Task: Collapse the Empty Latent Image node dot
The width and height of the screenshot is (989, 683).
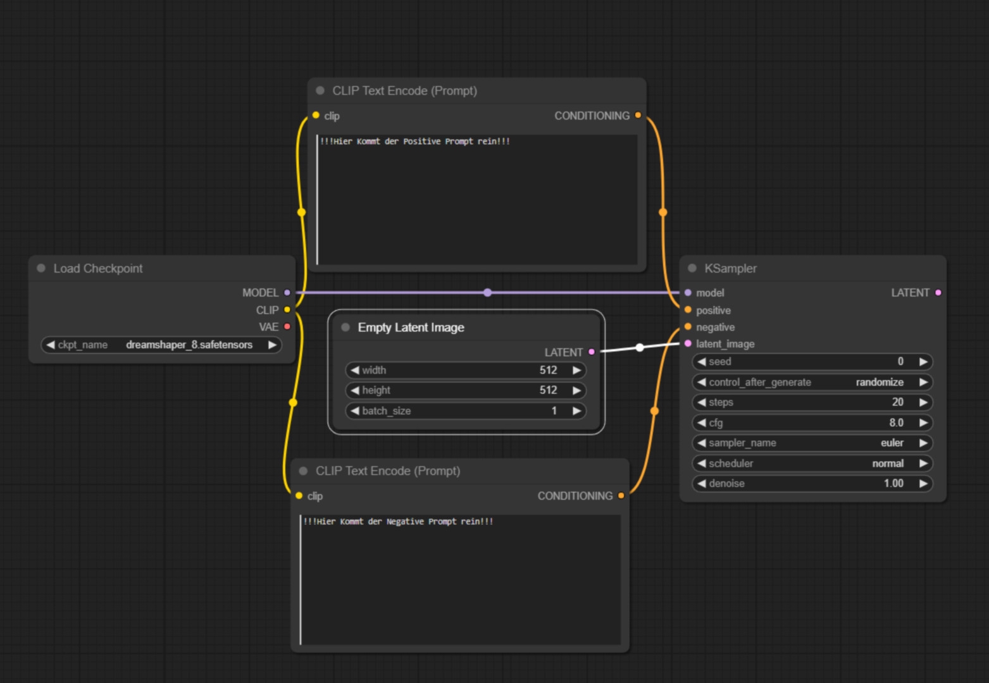Action: pos(345,327)
